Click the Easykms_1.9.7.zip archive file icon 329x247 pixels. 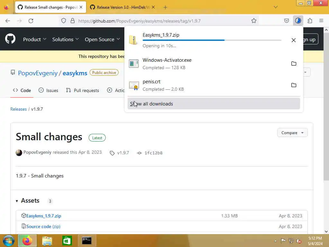coord(133,40)
